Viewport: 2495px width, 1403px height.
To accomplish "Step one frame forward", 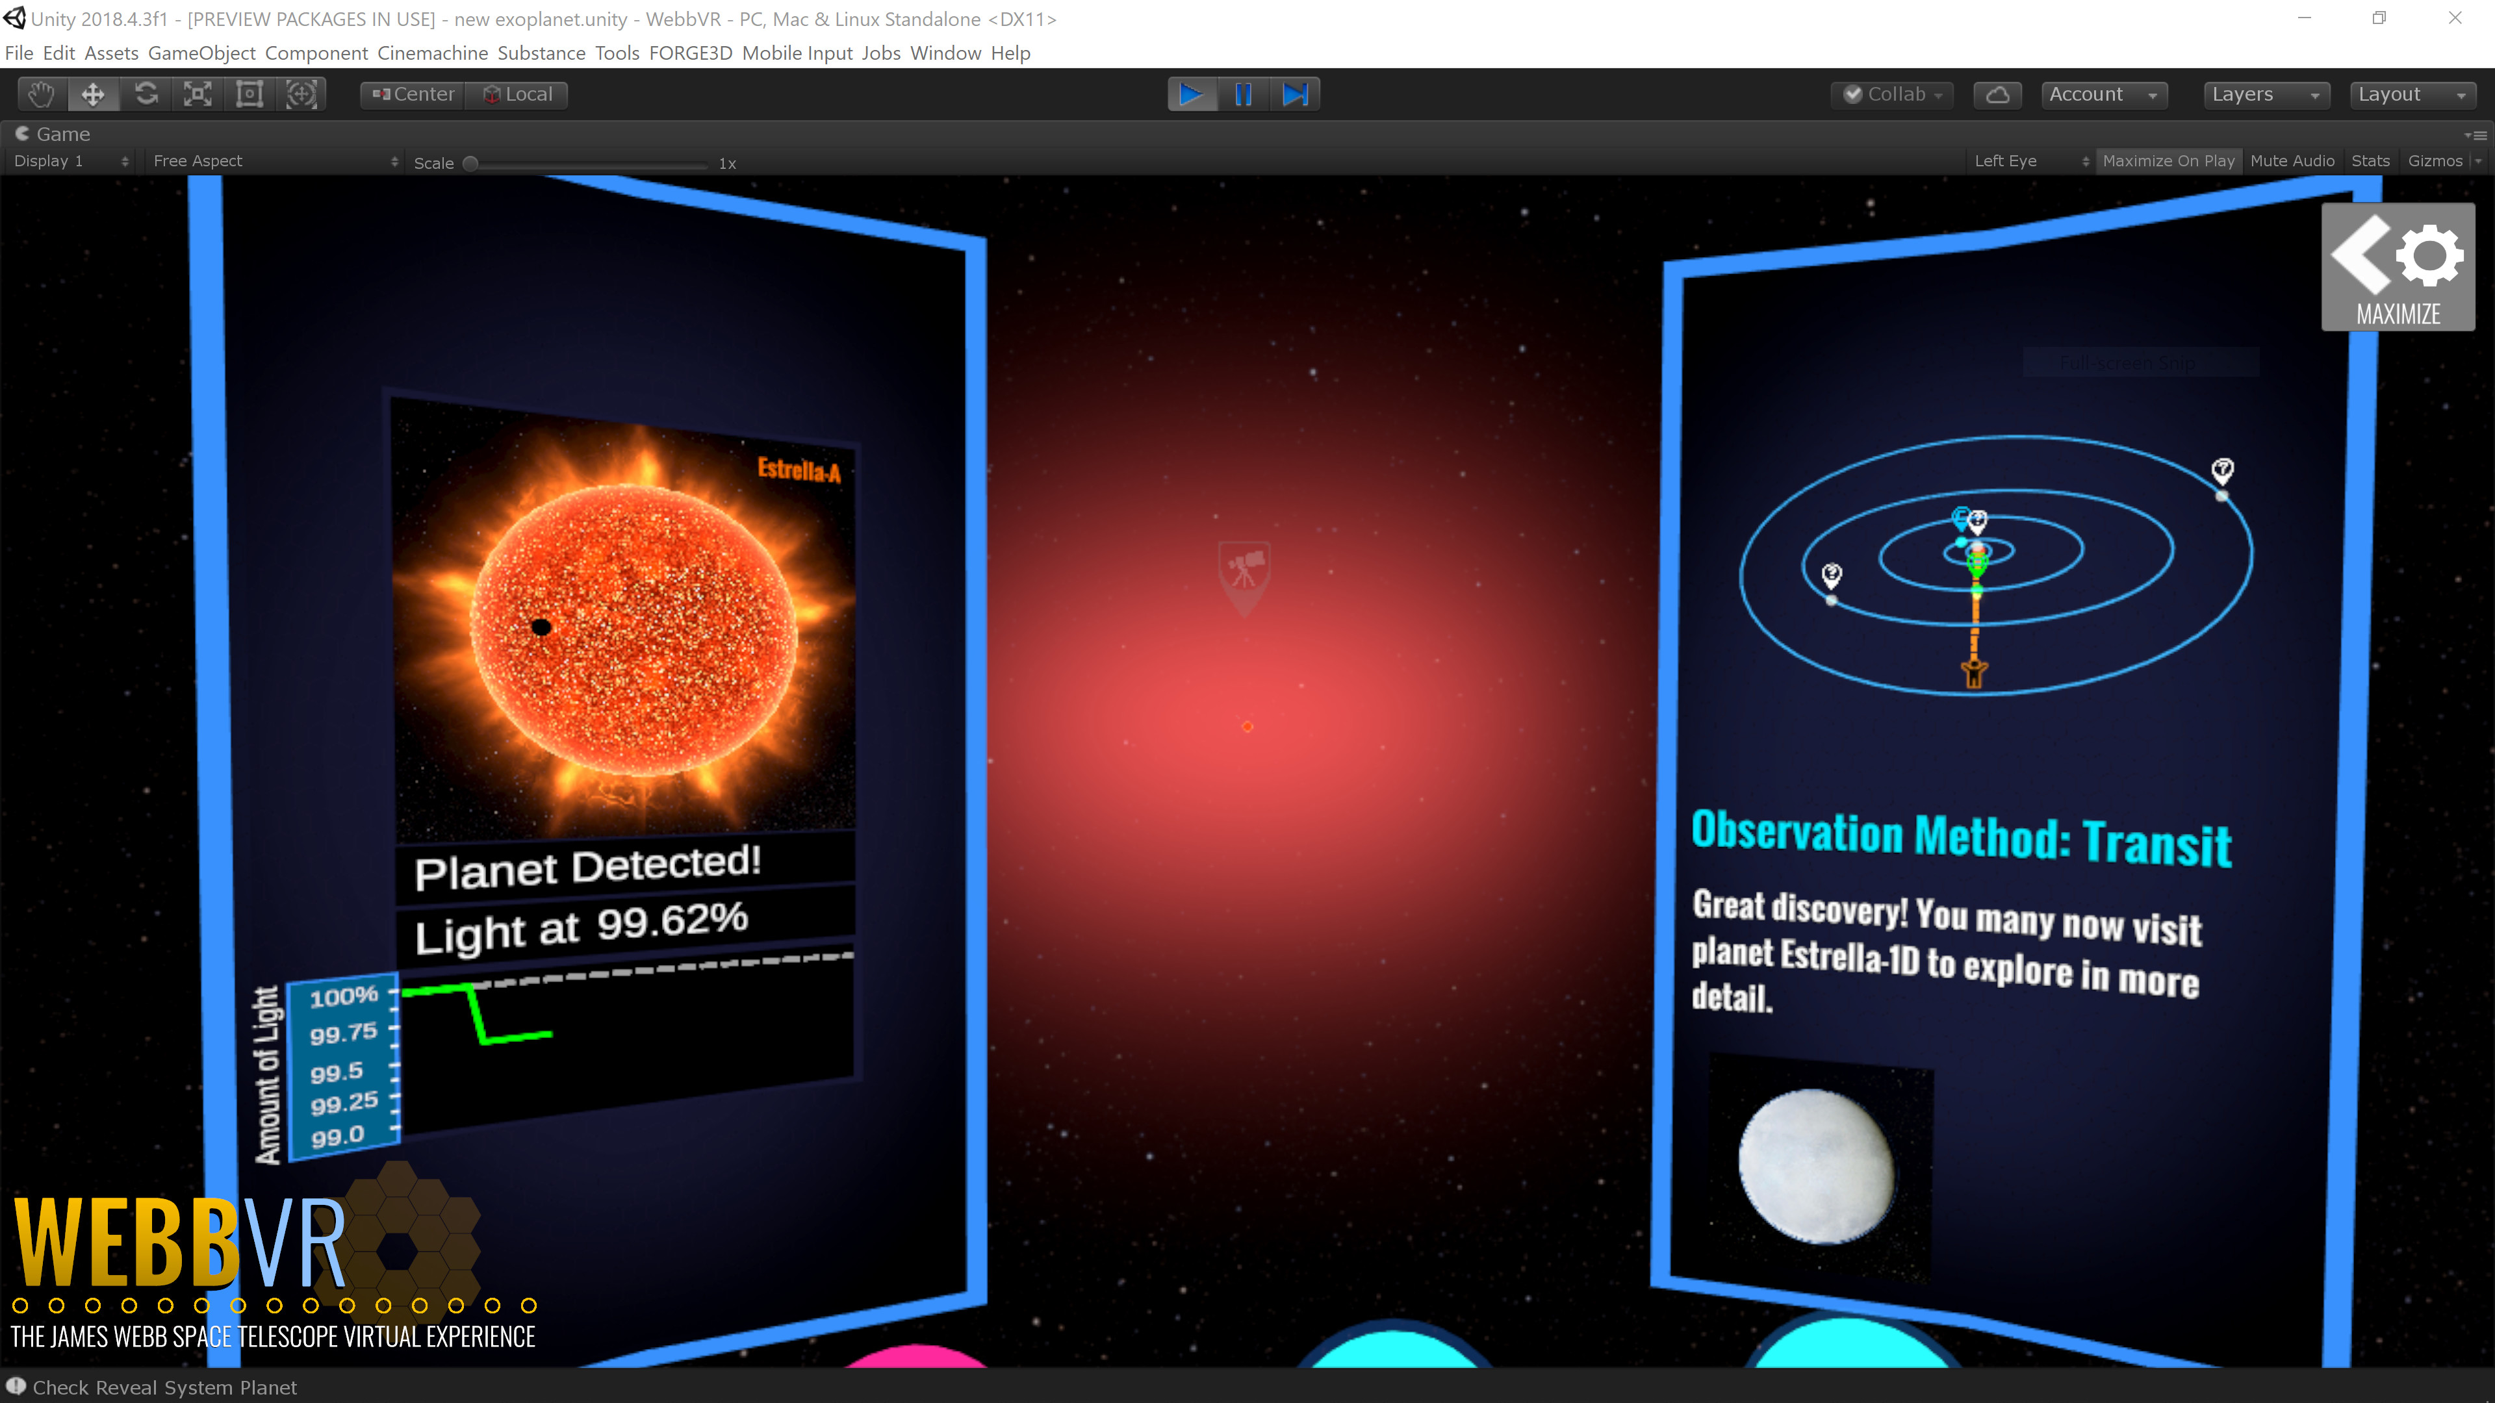I will [1296, 94].
